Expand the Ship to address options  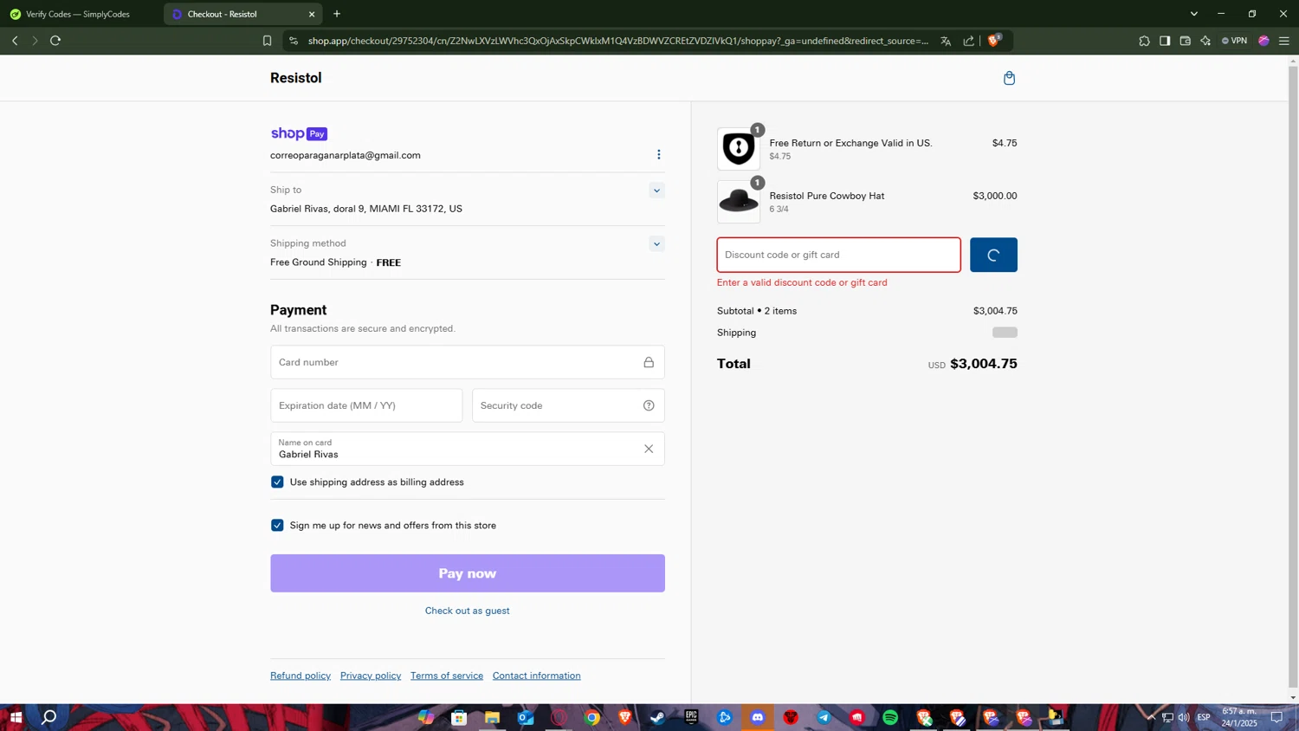656,191
